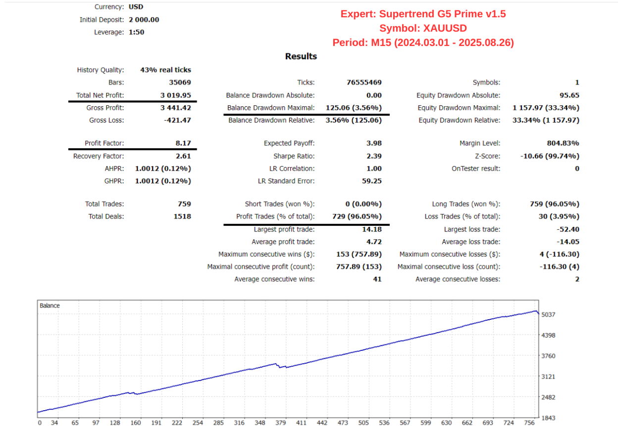Screen dimensions: 623x426
Task: Click Average loss trade value -14.05
Action: tap(568, 242)
